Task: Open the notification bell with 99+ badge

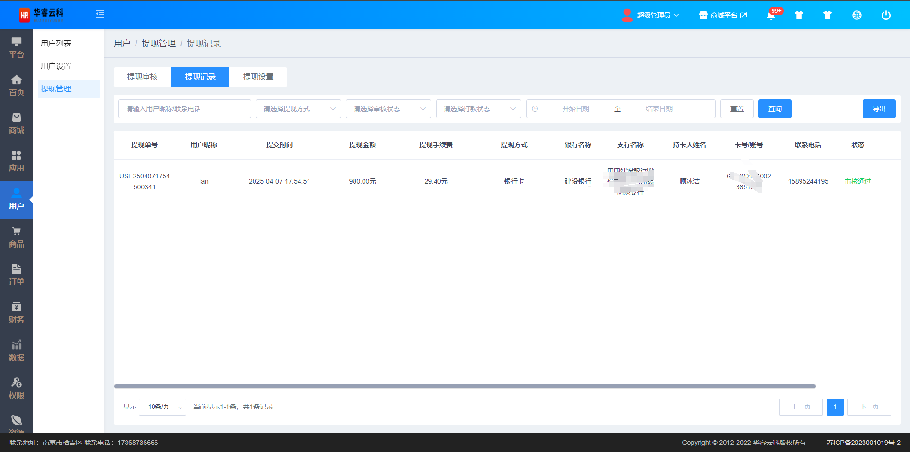Action: pos(771,16)
